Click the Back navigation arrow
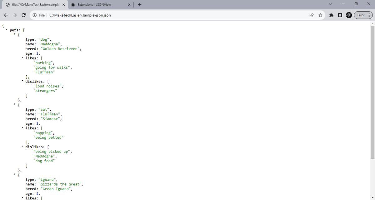 click(6, 15)
